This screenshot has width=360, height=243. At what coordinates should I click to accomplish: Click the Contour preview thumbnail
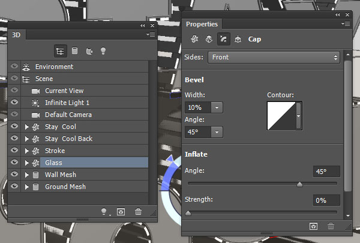click(x=281, y=116)
